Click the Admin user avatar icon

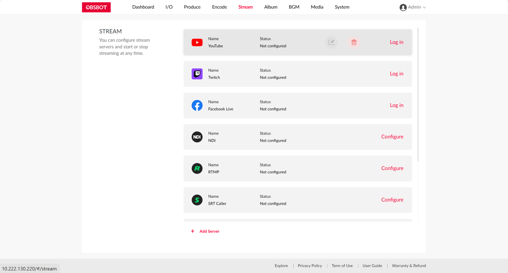pyautogui.click(x=403, y=7)
